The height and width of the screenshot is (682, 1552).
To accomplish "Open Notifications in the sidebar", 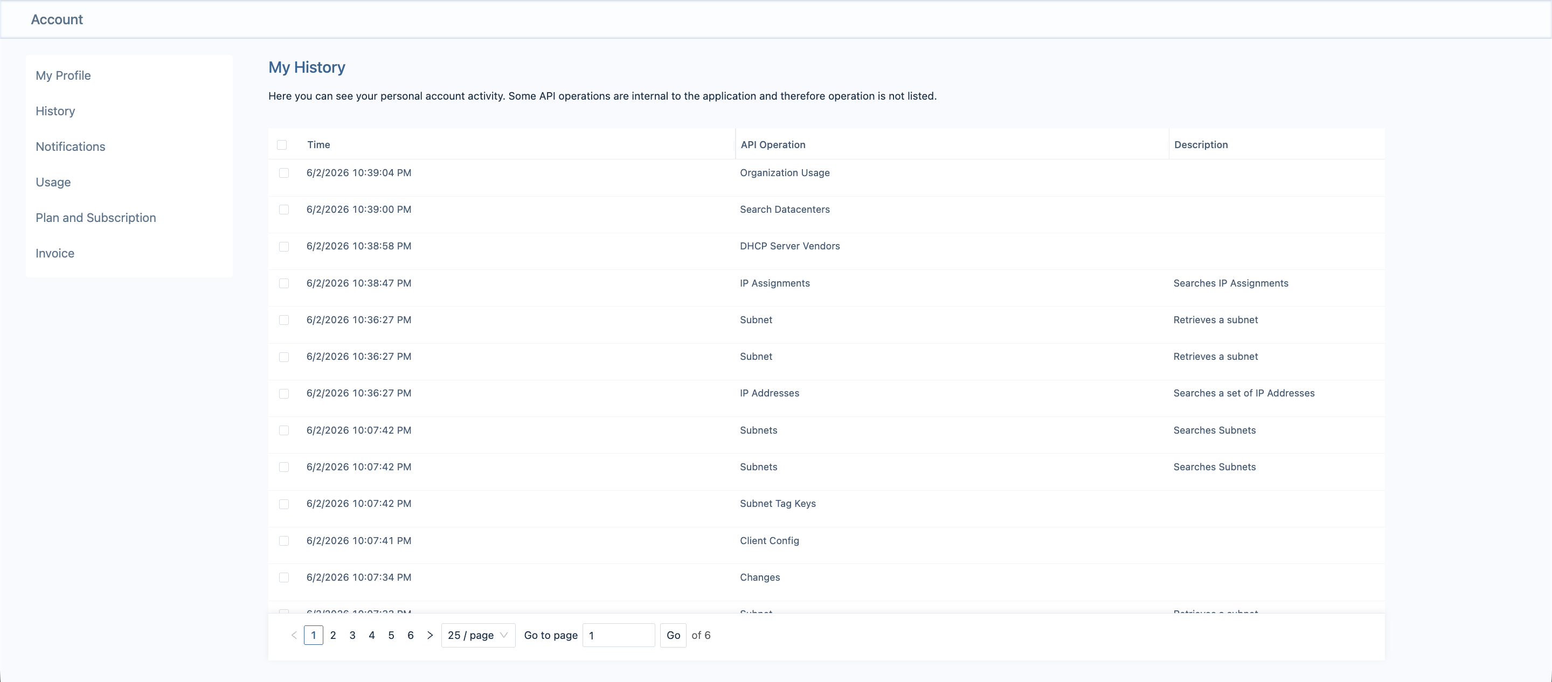I will (x=71, y=147).
